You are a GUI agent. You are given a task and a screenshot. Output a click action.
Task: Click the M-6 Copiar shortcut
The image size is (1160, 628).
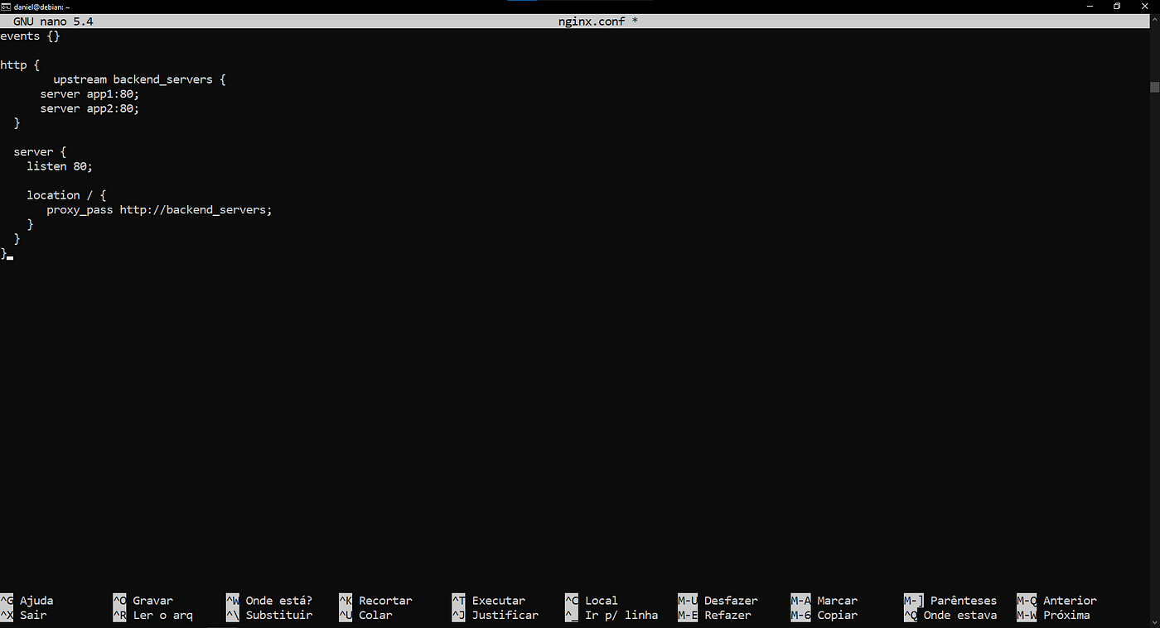(x=824, y=615)
